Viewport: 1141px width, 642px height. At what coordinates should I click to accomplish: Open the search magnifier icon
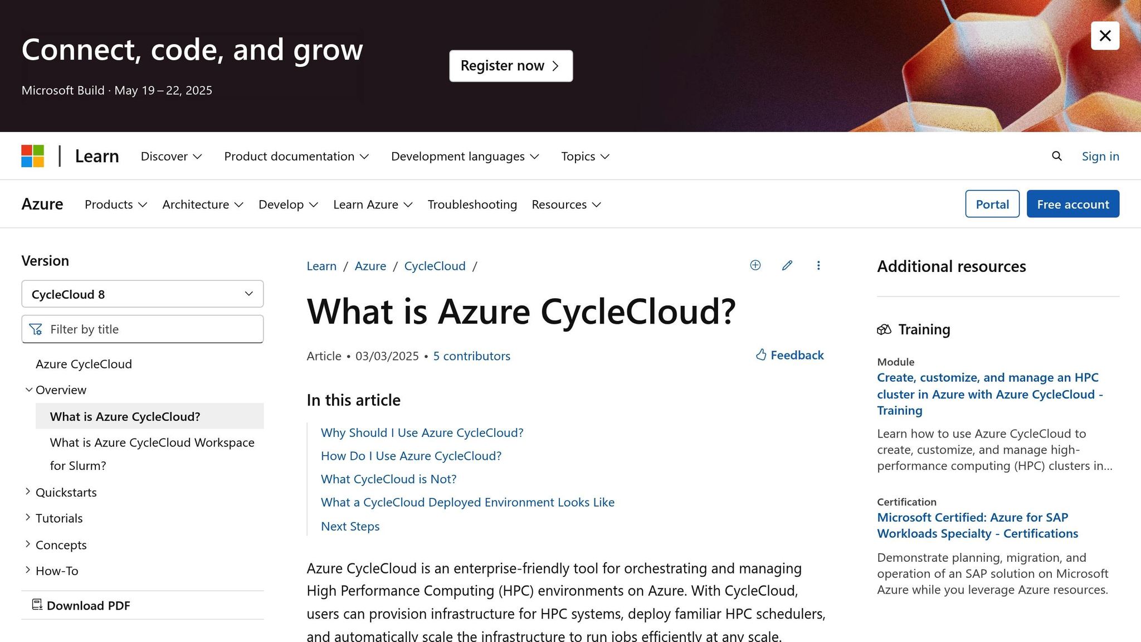[1056, 156]
